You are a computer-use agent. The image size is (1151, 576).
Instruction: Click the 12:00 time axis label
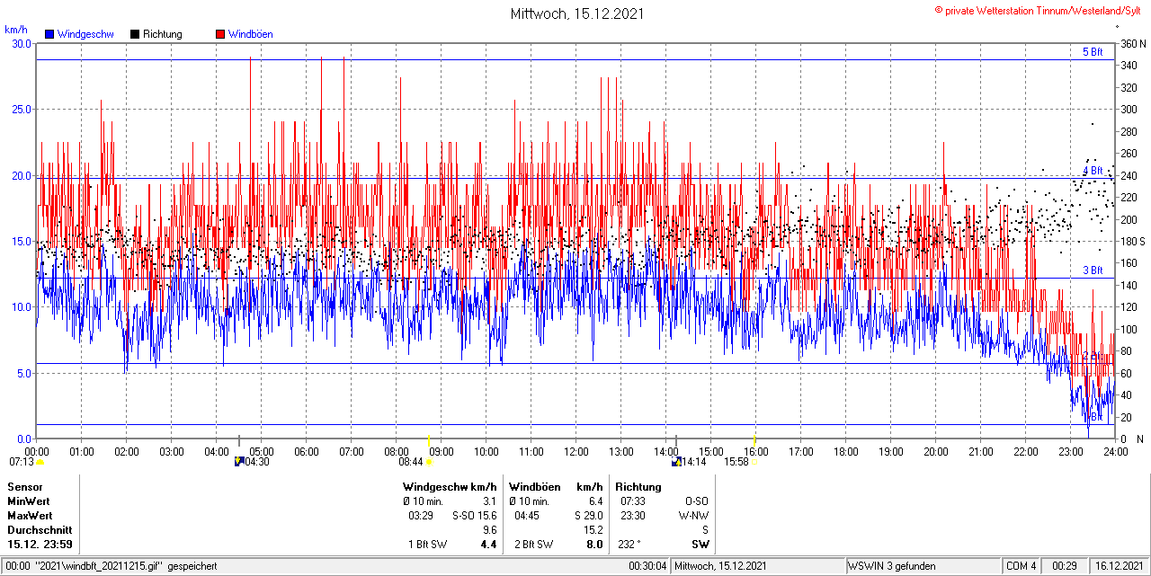point(575,451)
